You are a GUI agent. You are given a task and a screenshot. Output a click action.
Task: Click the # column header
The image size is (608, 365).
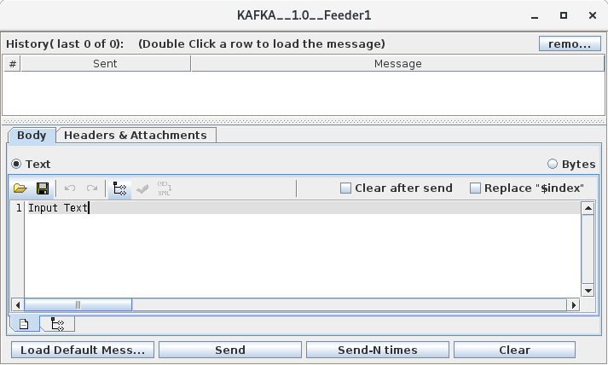tap(13, 64)
